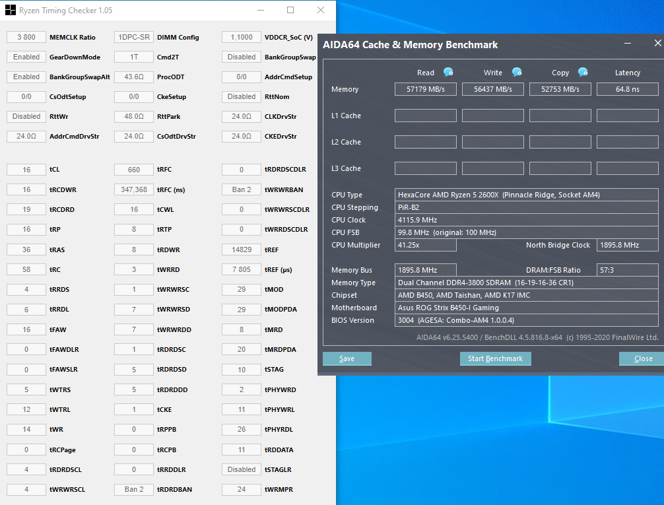The height and width of the screenshot is (505, 664).
Task: Click the BankGroupSwapAlt Enabled field
Action: tap(26, 77)
